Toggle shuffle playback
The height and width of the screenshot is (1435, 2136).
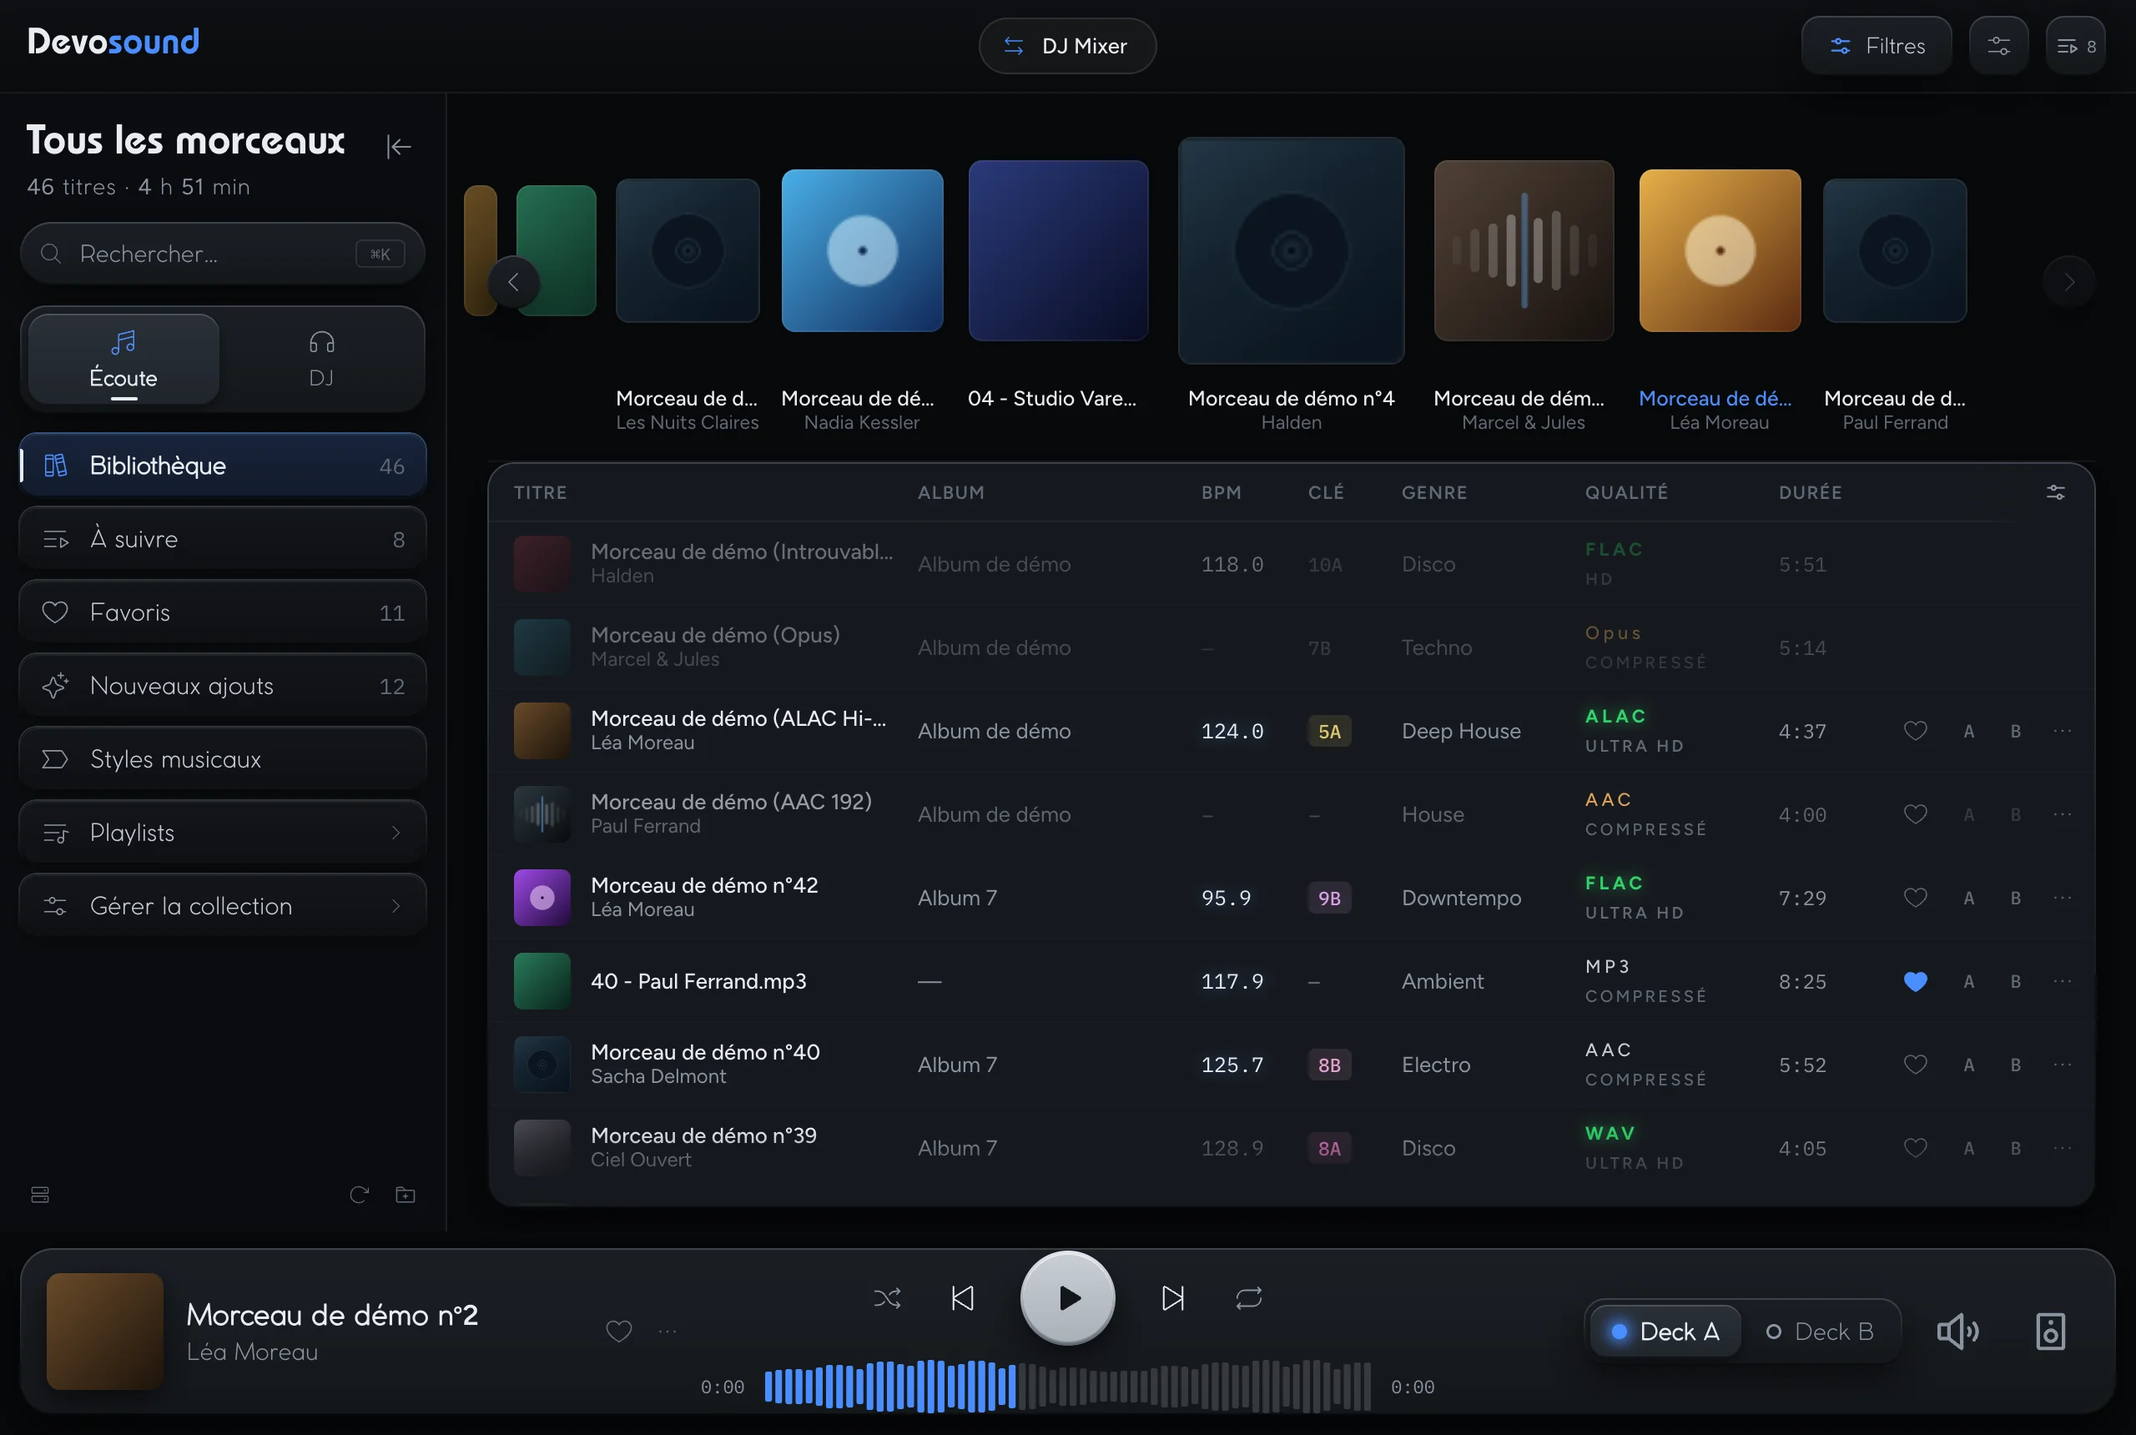(887, 1297)
